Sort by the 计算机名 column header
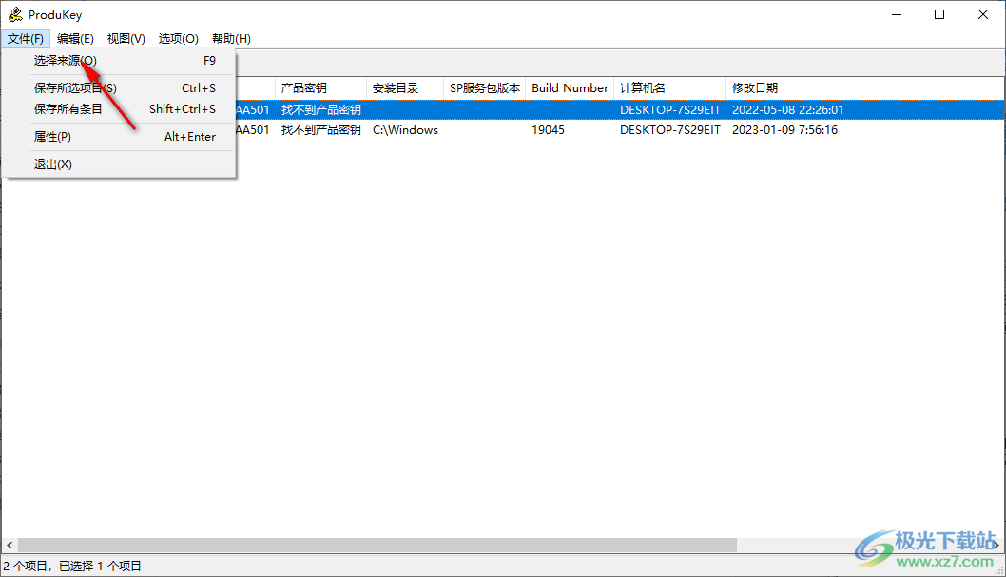Screen dimensions: 1006x577 click(x=669, y=87)
